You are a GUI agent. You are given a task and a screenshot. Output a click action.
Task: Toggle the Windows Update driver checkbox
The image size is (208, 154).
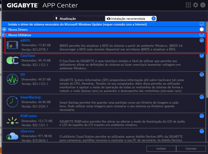point(202,24)
